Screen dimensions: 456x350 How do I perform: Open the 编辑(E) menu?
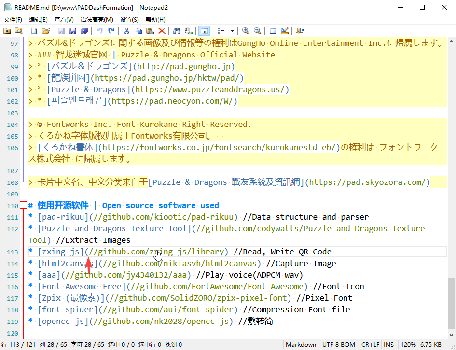[39, 19]
